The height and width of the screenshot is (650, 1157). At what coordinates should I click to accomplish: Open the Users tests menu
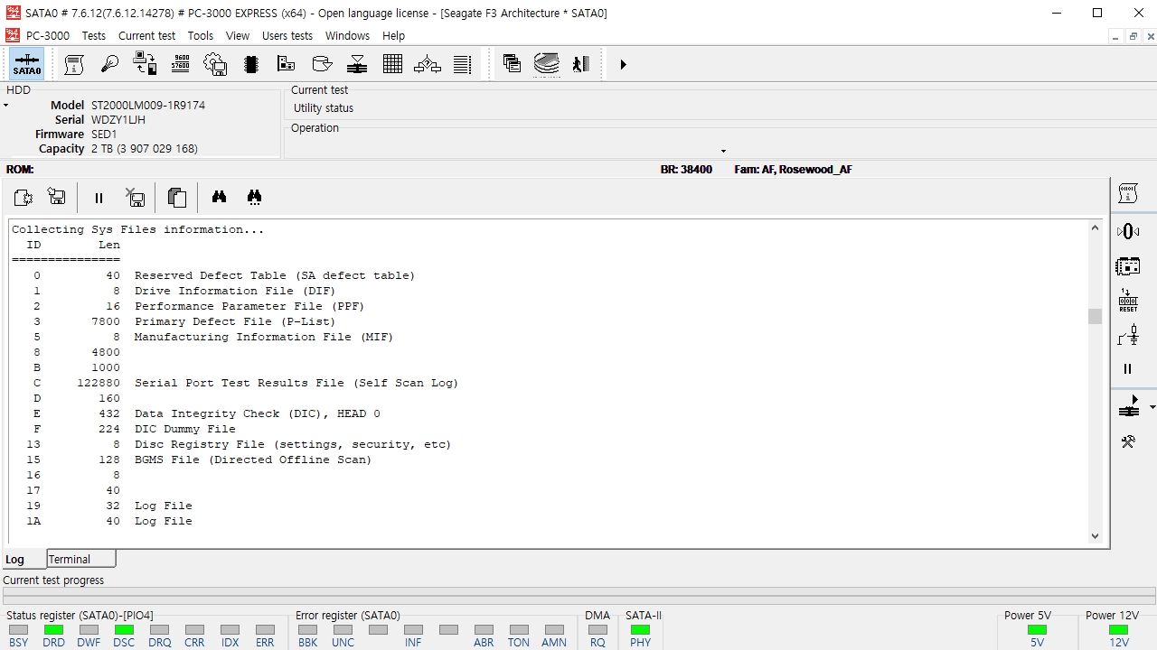pos(287,35)
